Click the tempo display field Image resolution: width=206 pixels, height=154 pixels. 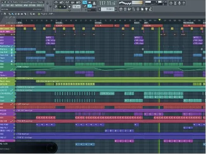pyautogui.click(x=77, y=7)
